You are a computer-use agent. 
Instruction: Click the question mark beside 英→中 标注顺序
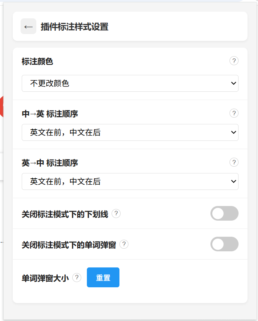point(234,162)
